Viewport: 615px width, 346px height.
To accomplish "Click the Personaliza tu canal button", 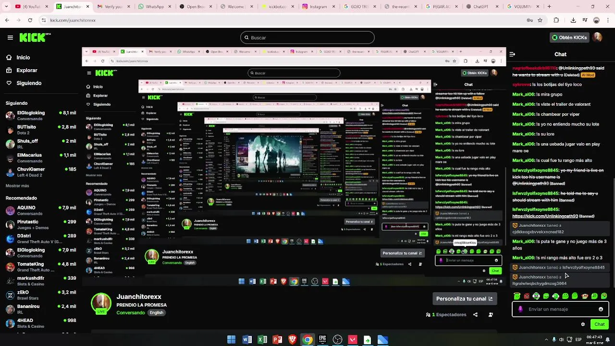I will click(x=464, y=298).
